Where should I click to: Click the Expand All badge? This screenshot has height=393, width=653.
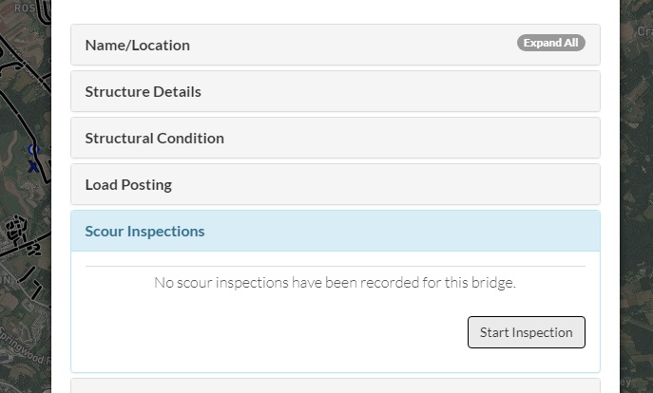point(551,43)
